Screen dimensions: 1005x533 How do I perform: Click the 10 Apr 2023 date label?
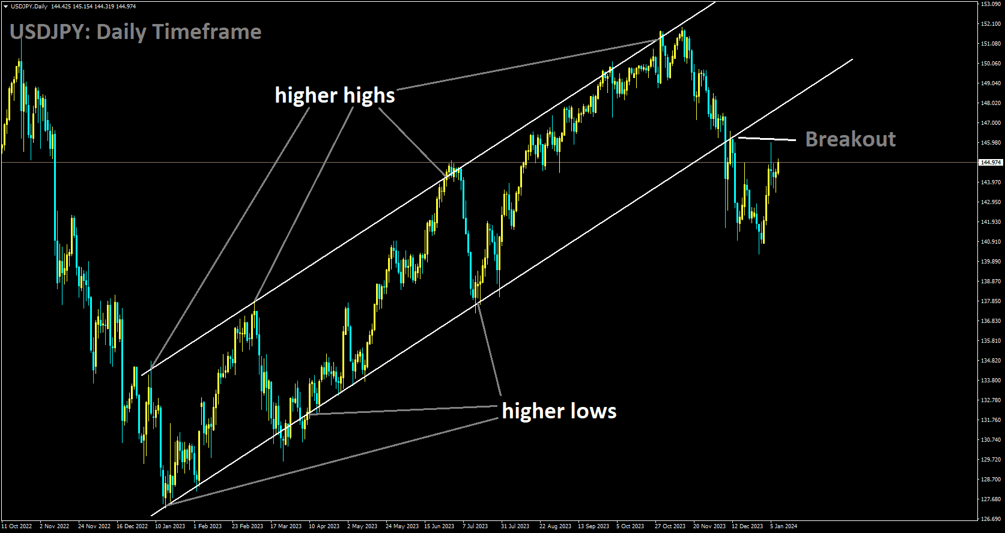pos(324,526)
